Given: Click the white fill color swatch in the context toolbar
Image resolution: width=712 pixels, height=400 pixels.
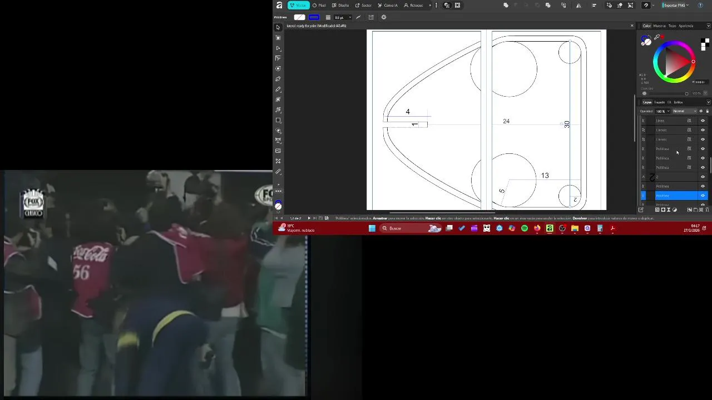Looking at the screenshot, I should [x=299, y=17].
